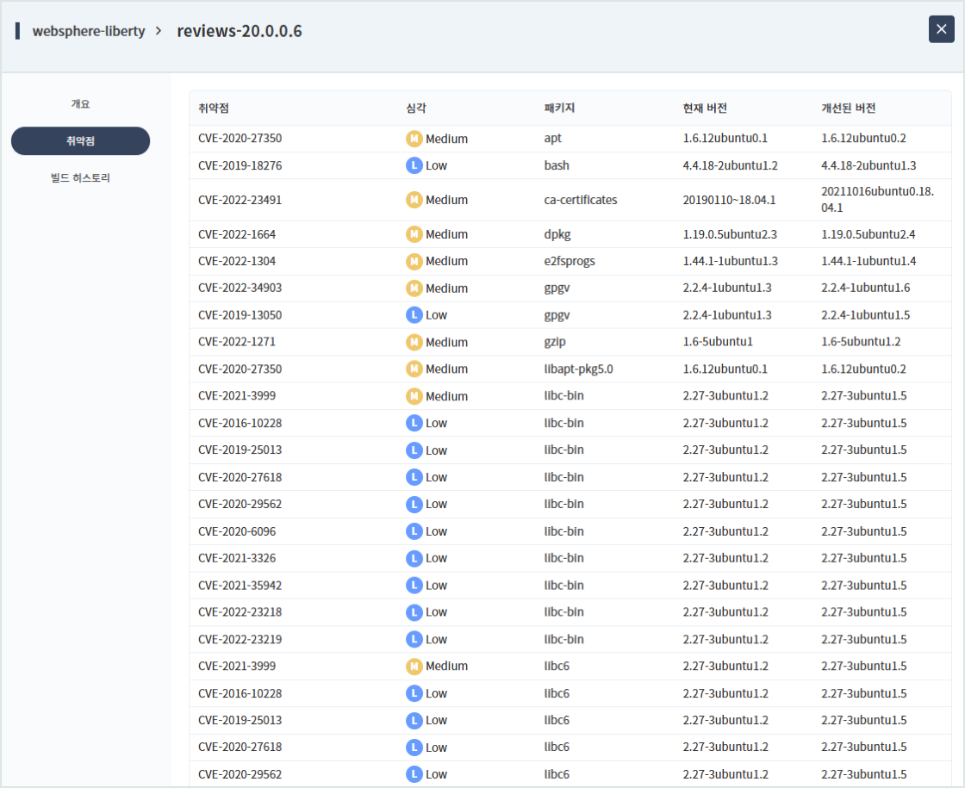Click current version 1.19.0.5ubuntu2.3
965x788 pixels.
(x=730, y=234)
